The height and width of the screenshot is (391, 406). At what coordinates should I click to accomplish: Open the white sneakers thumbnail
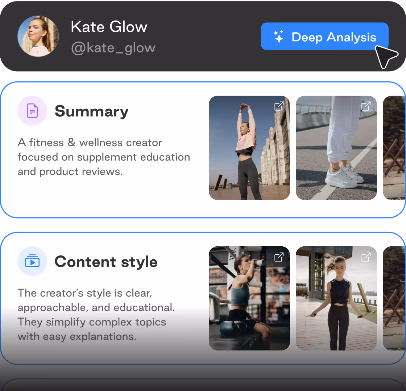pos(336,148)
